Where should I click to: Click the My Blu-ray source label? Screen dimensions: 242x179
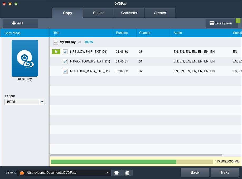(x=67, y=42)
